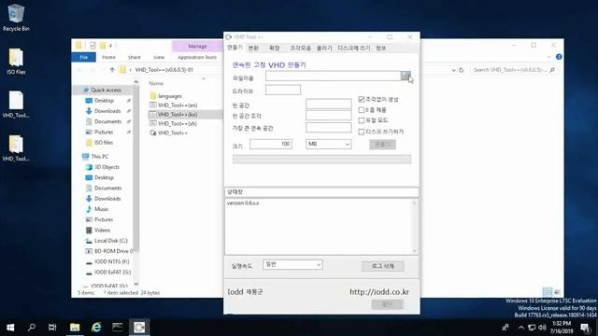Open the languages folder in Explorer
Screen dimensions: 598x336
tap(170, 96)
